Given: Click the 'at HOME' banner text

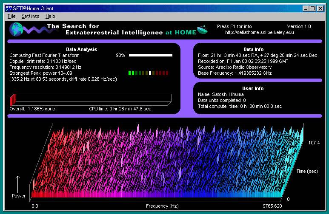Looking at the screenshot, I should coord(180,32).
